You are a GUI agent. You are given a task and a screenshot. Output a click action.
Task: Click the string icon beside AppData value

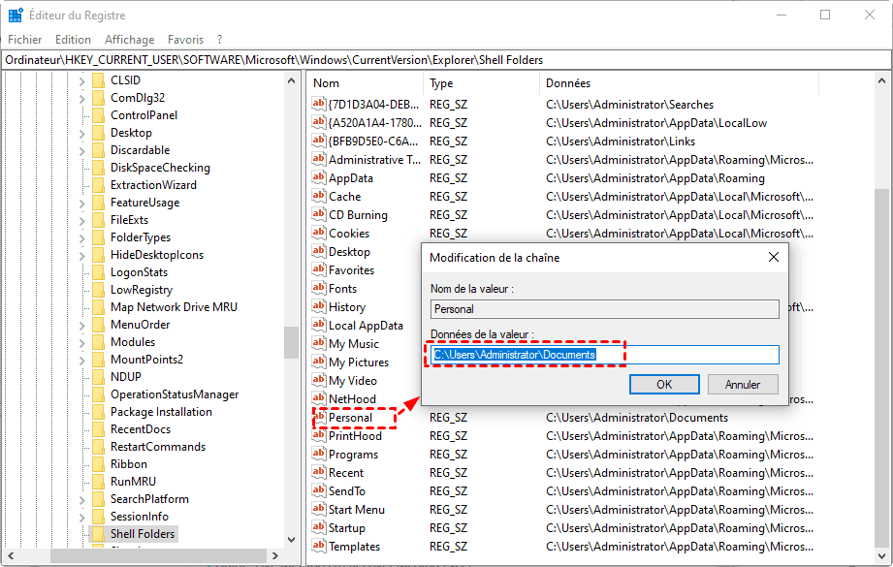pos(318,177)
